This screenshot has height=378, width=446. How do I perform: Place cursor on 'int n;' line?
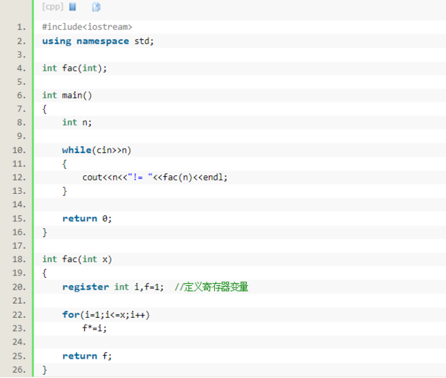(x=77, y=123)
